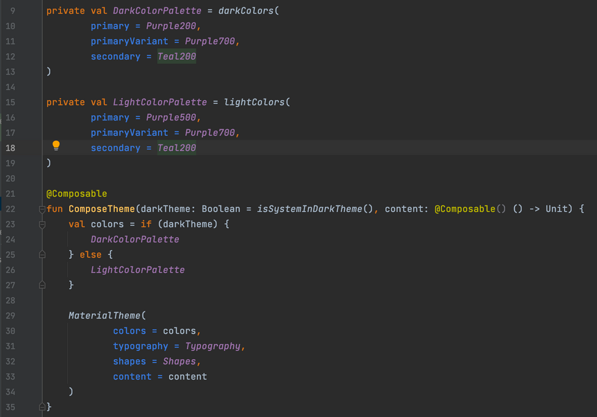Click the @Composable annotation on line 21

pos(76,194)
